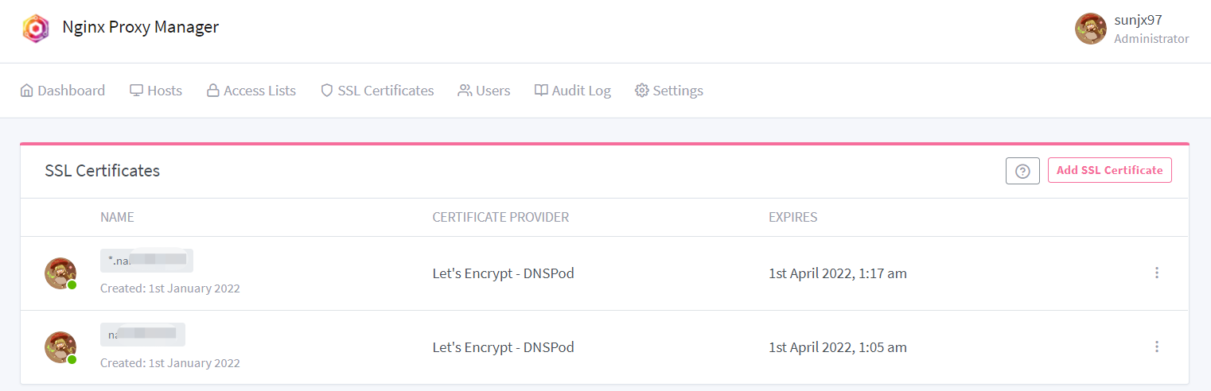Open sunjx97 user account menu
The height and width of the screenshot is (391, 1211).
[1131, 29]
